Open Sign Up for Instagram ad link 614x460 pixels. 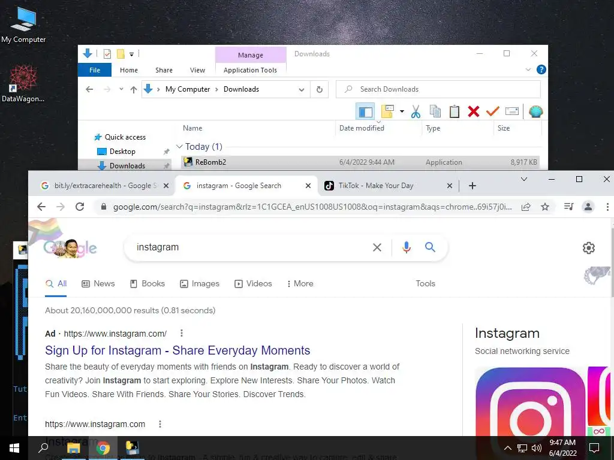click(177, 350)
